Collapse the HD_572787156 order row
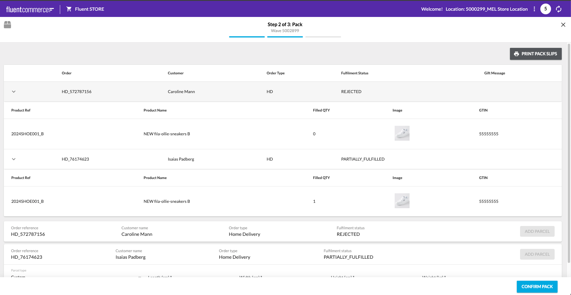This screenshot has height=295, width=571. click(x=14, y=92)
